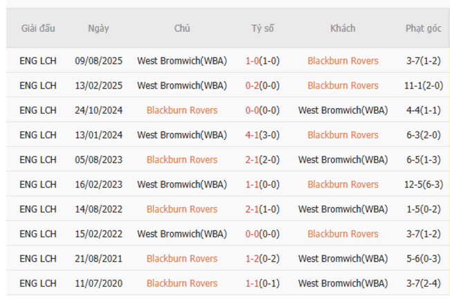450x306 pixels.
Task: Click the Tỷ số column header
Action: click(x=262, y=28)
